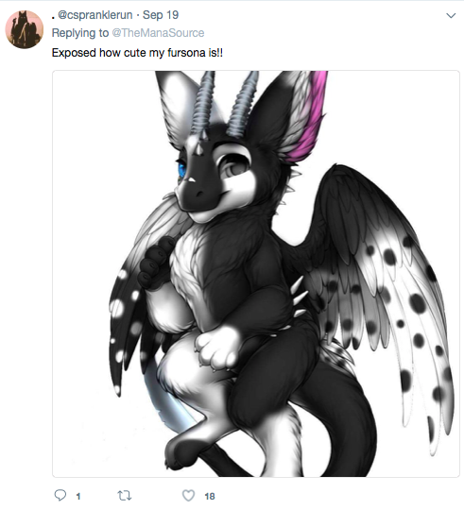This screenshot has width=464, height=510.
Task: Retweet this post using the retweet icon
Action: (x=124, y=496)
